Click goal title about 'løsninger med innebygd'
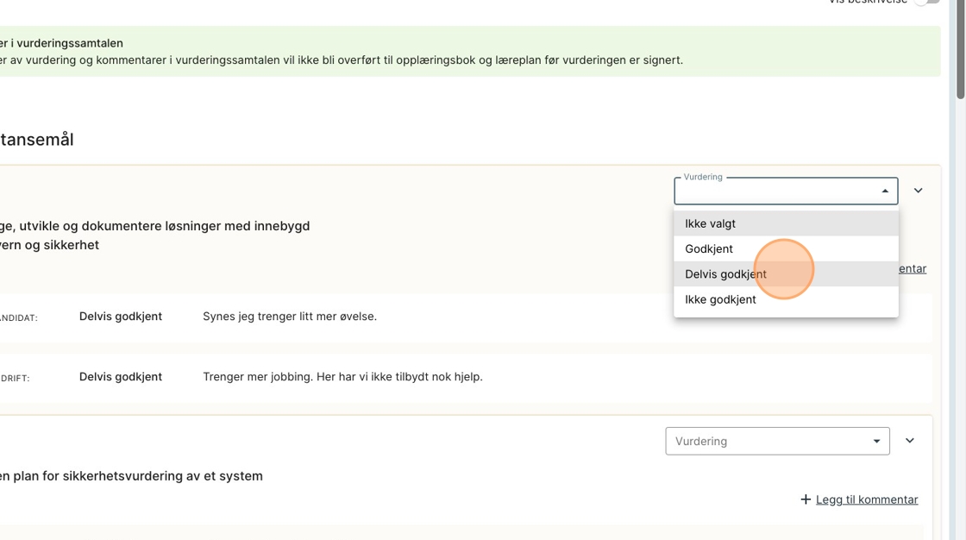Viewport: 966px width, 540px height. click(x=155, y=226)
